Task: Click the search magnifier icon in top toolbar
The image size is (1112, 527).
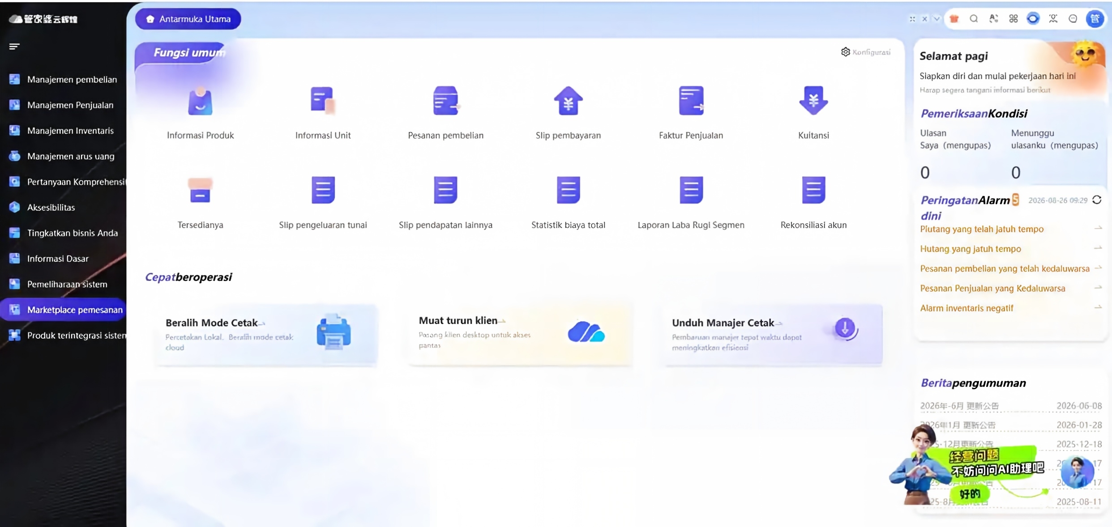Action: point(974,19)
